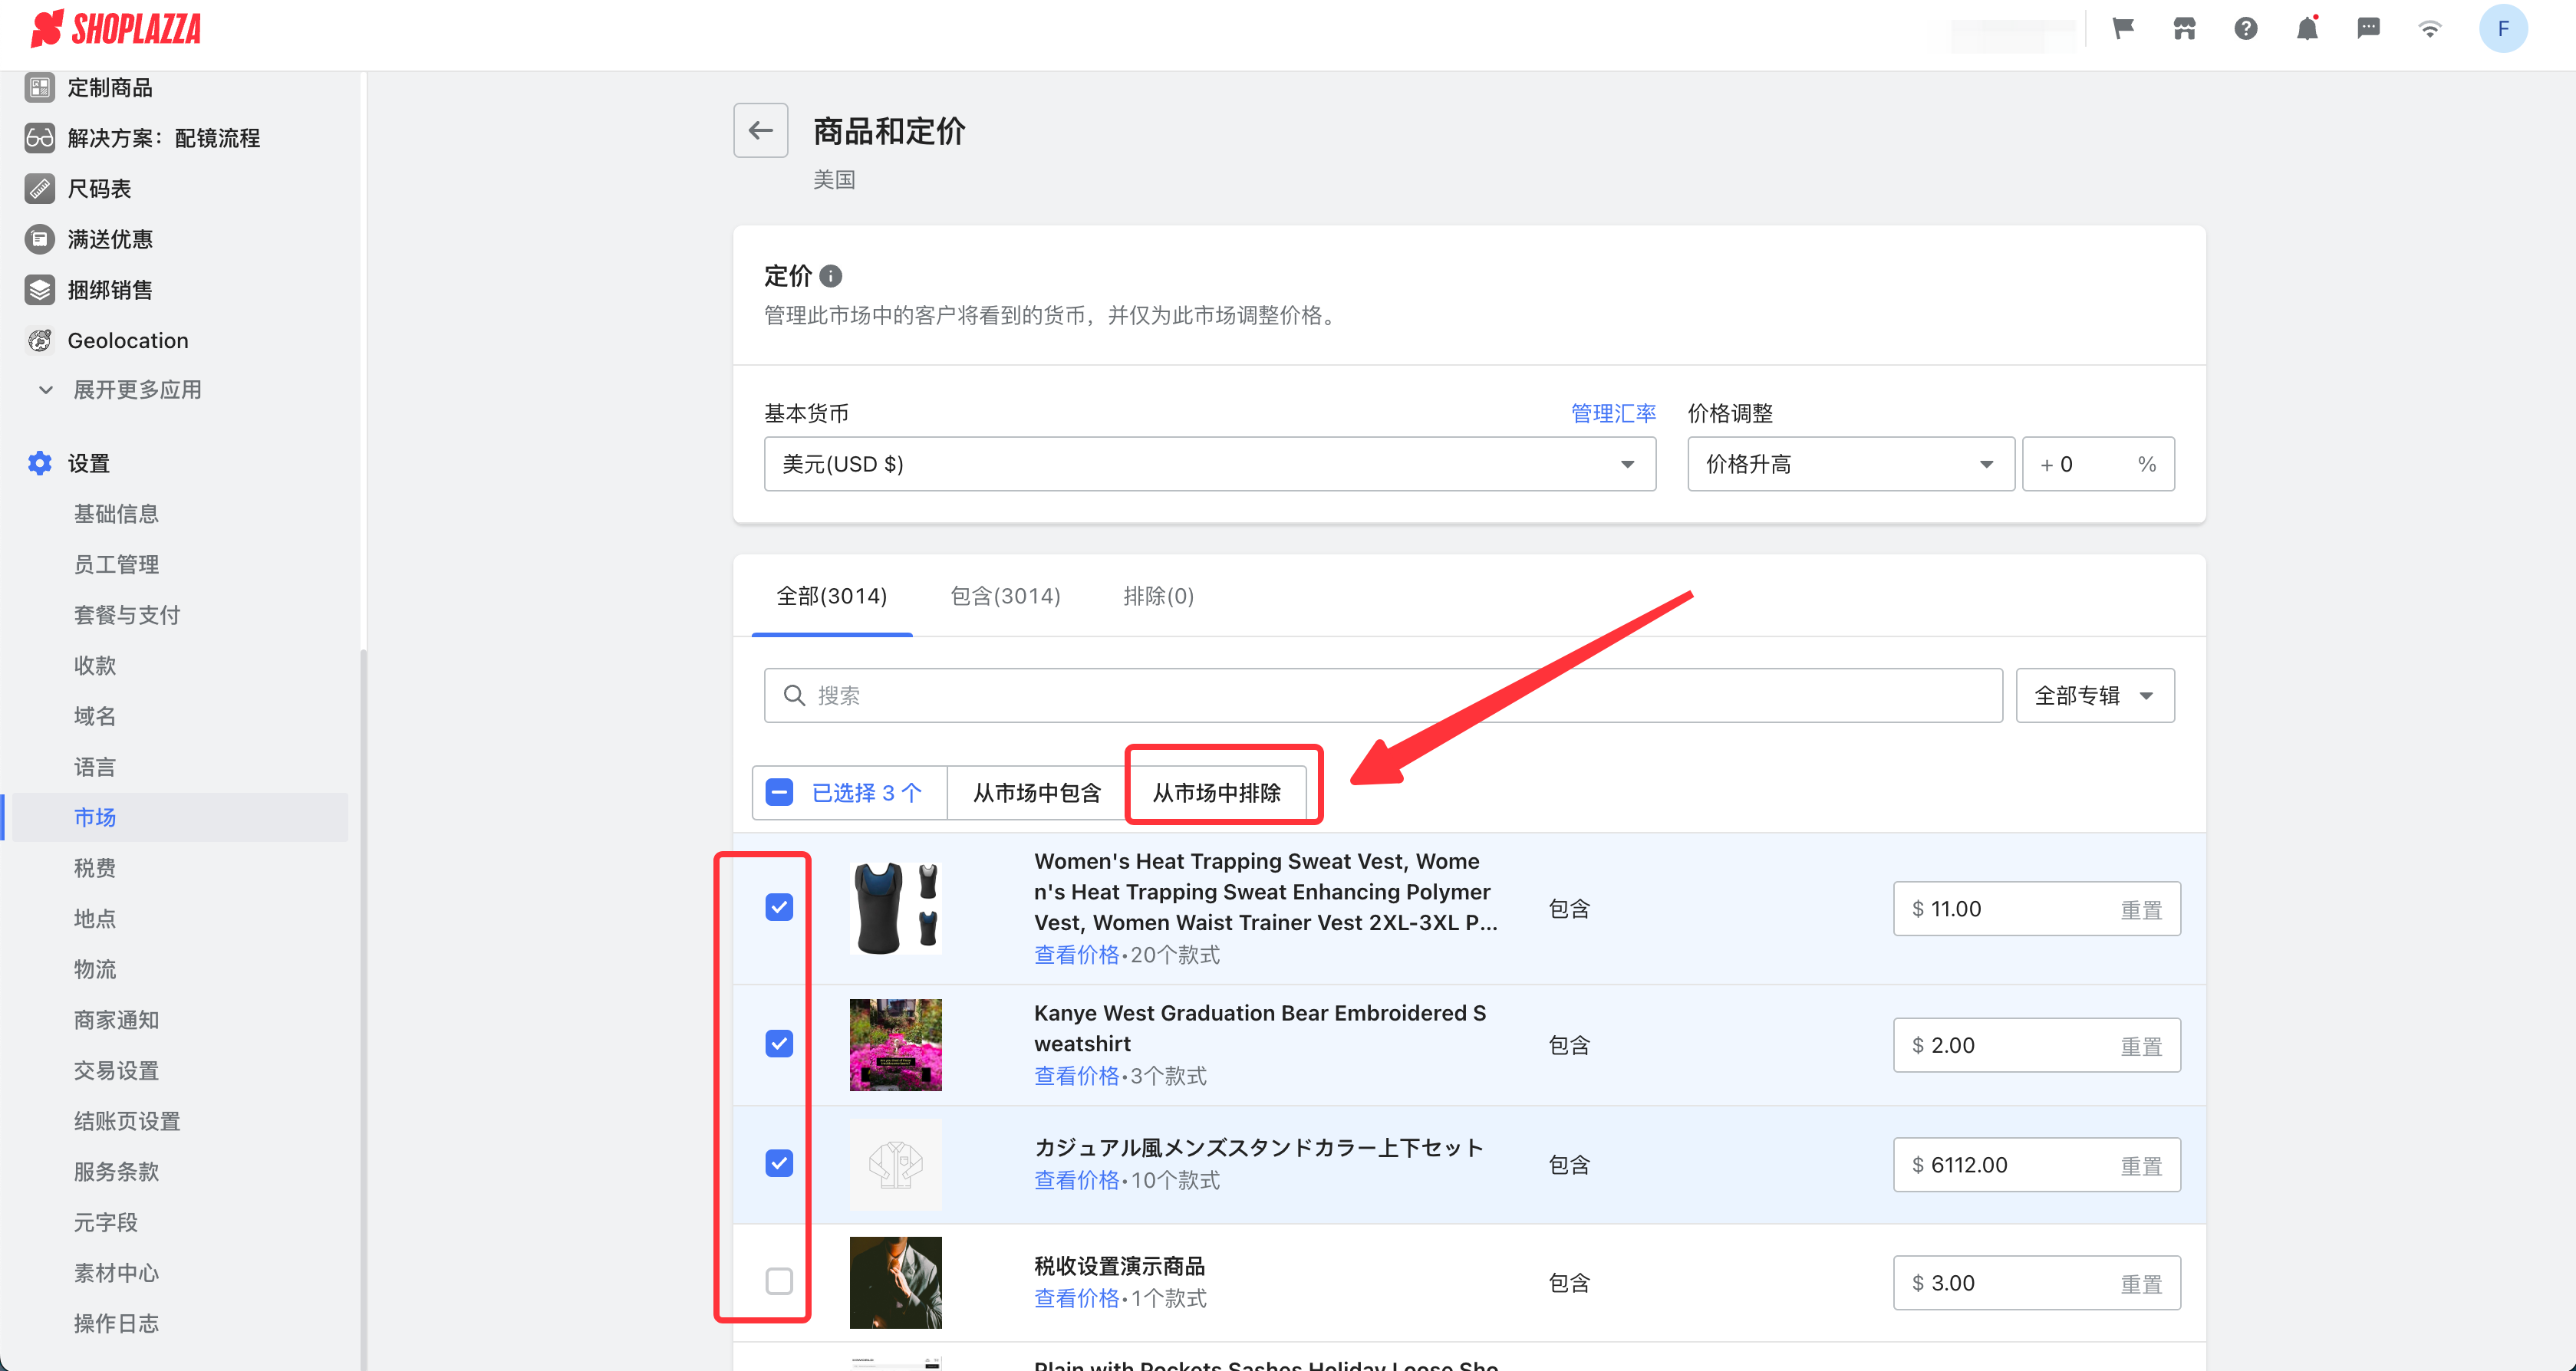Screen dimensions: 2576x1371
Task: Open the chat message icon
Action: point(2368,29)
